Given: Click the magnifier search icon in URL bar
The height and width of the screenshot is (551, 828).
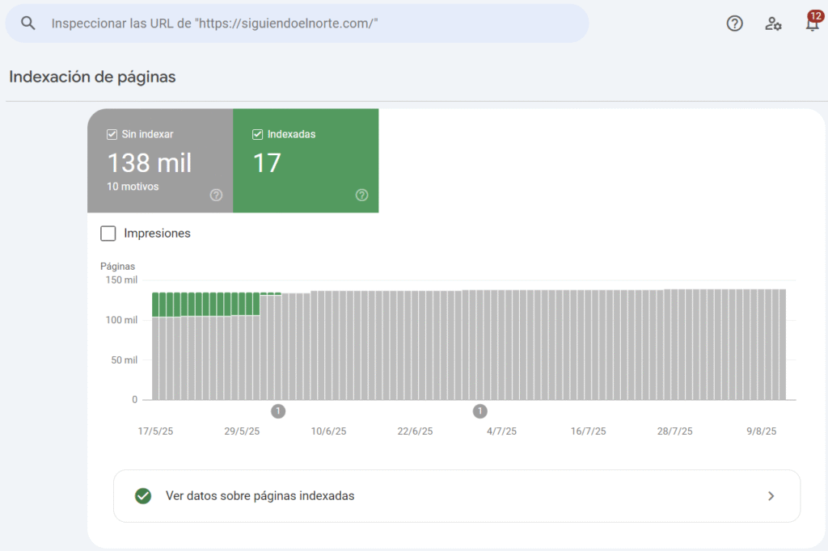Looking at the screenshot, I should coord(28,23).
